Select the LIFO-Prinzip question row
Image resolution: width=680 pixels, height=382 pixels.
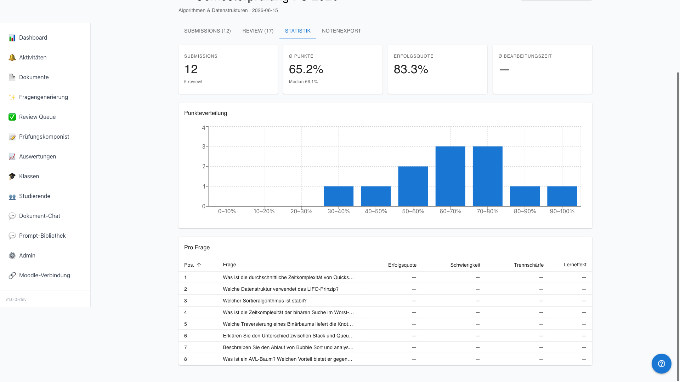pos(385,289)
